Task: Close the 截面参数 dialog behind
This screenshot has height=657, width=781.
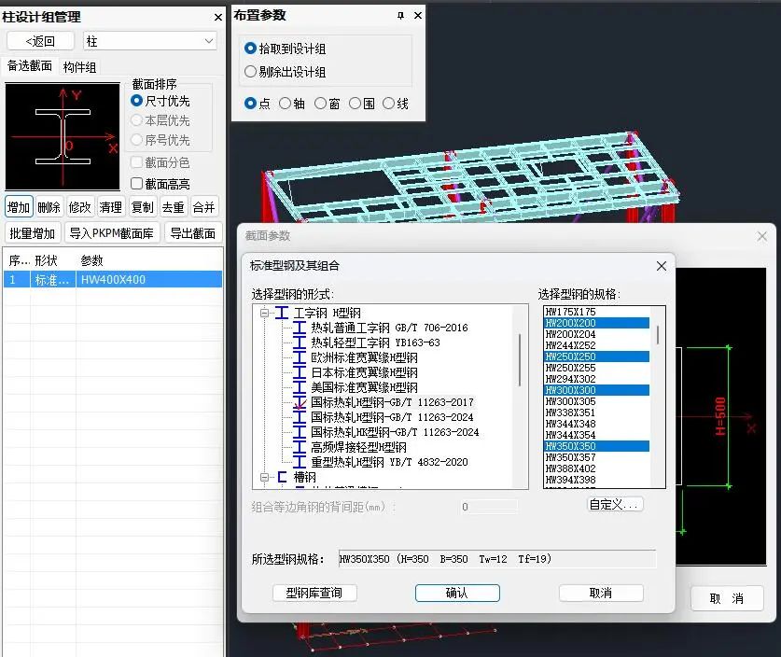Action: (762, 236)
